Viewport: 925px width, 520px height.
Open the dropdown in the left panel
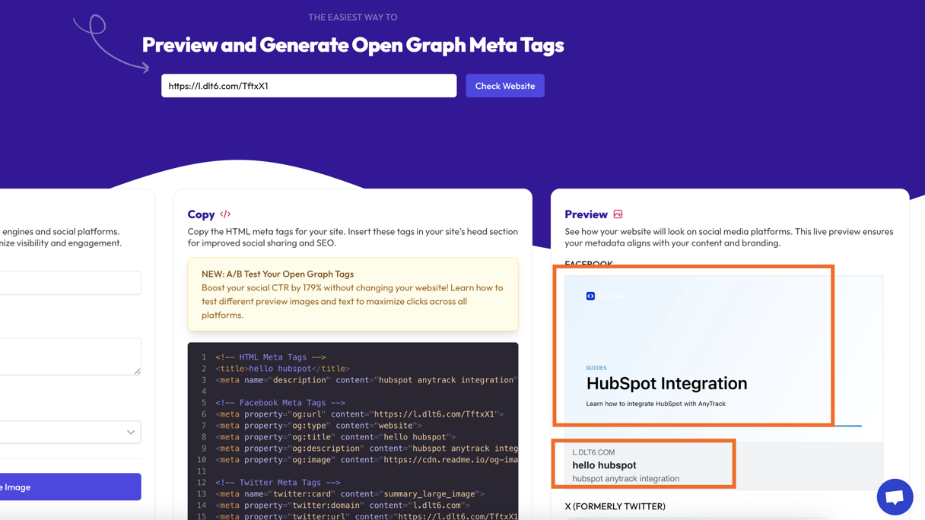point(70,432)
